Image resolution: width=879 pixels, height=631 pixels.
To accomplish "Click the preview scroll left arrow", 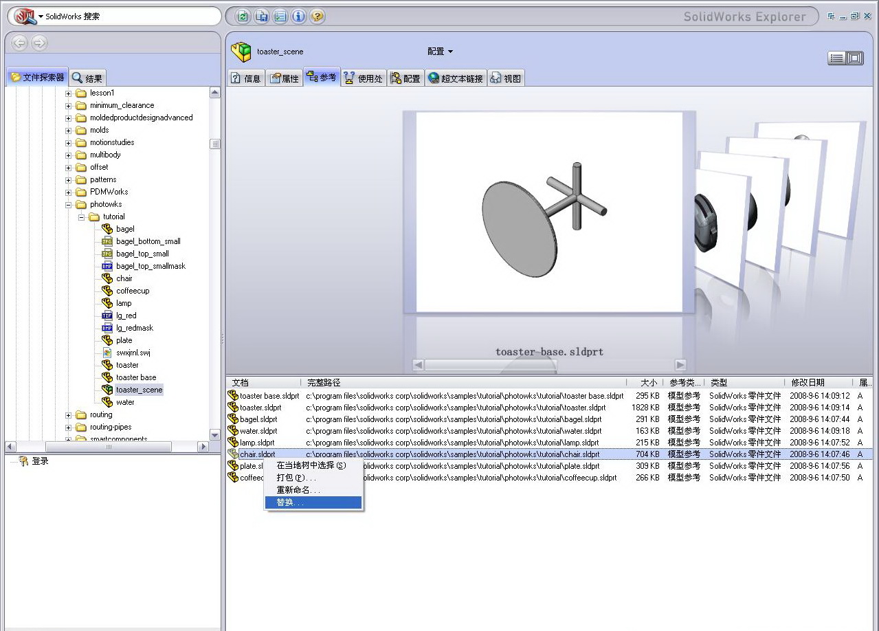I will pos(418,365).
